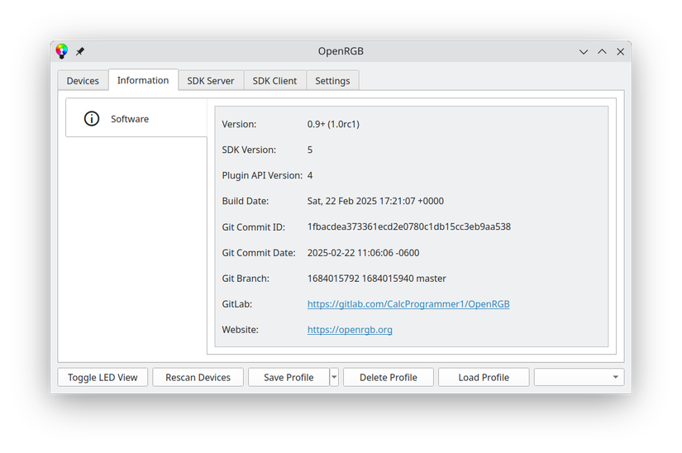
Task: Click the Git Commit ID hash value
Action: tap(409, 227)
